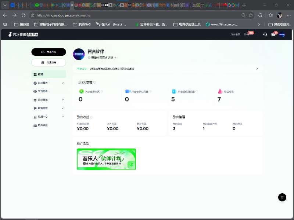Click the star favorite icon in address bar
This screenshot has height=220, width=294.
click(251, 15)
